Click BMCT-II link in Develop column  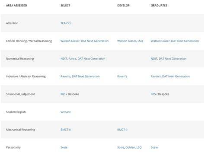(x=122, y=130)
